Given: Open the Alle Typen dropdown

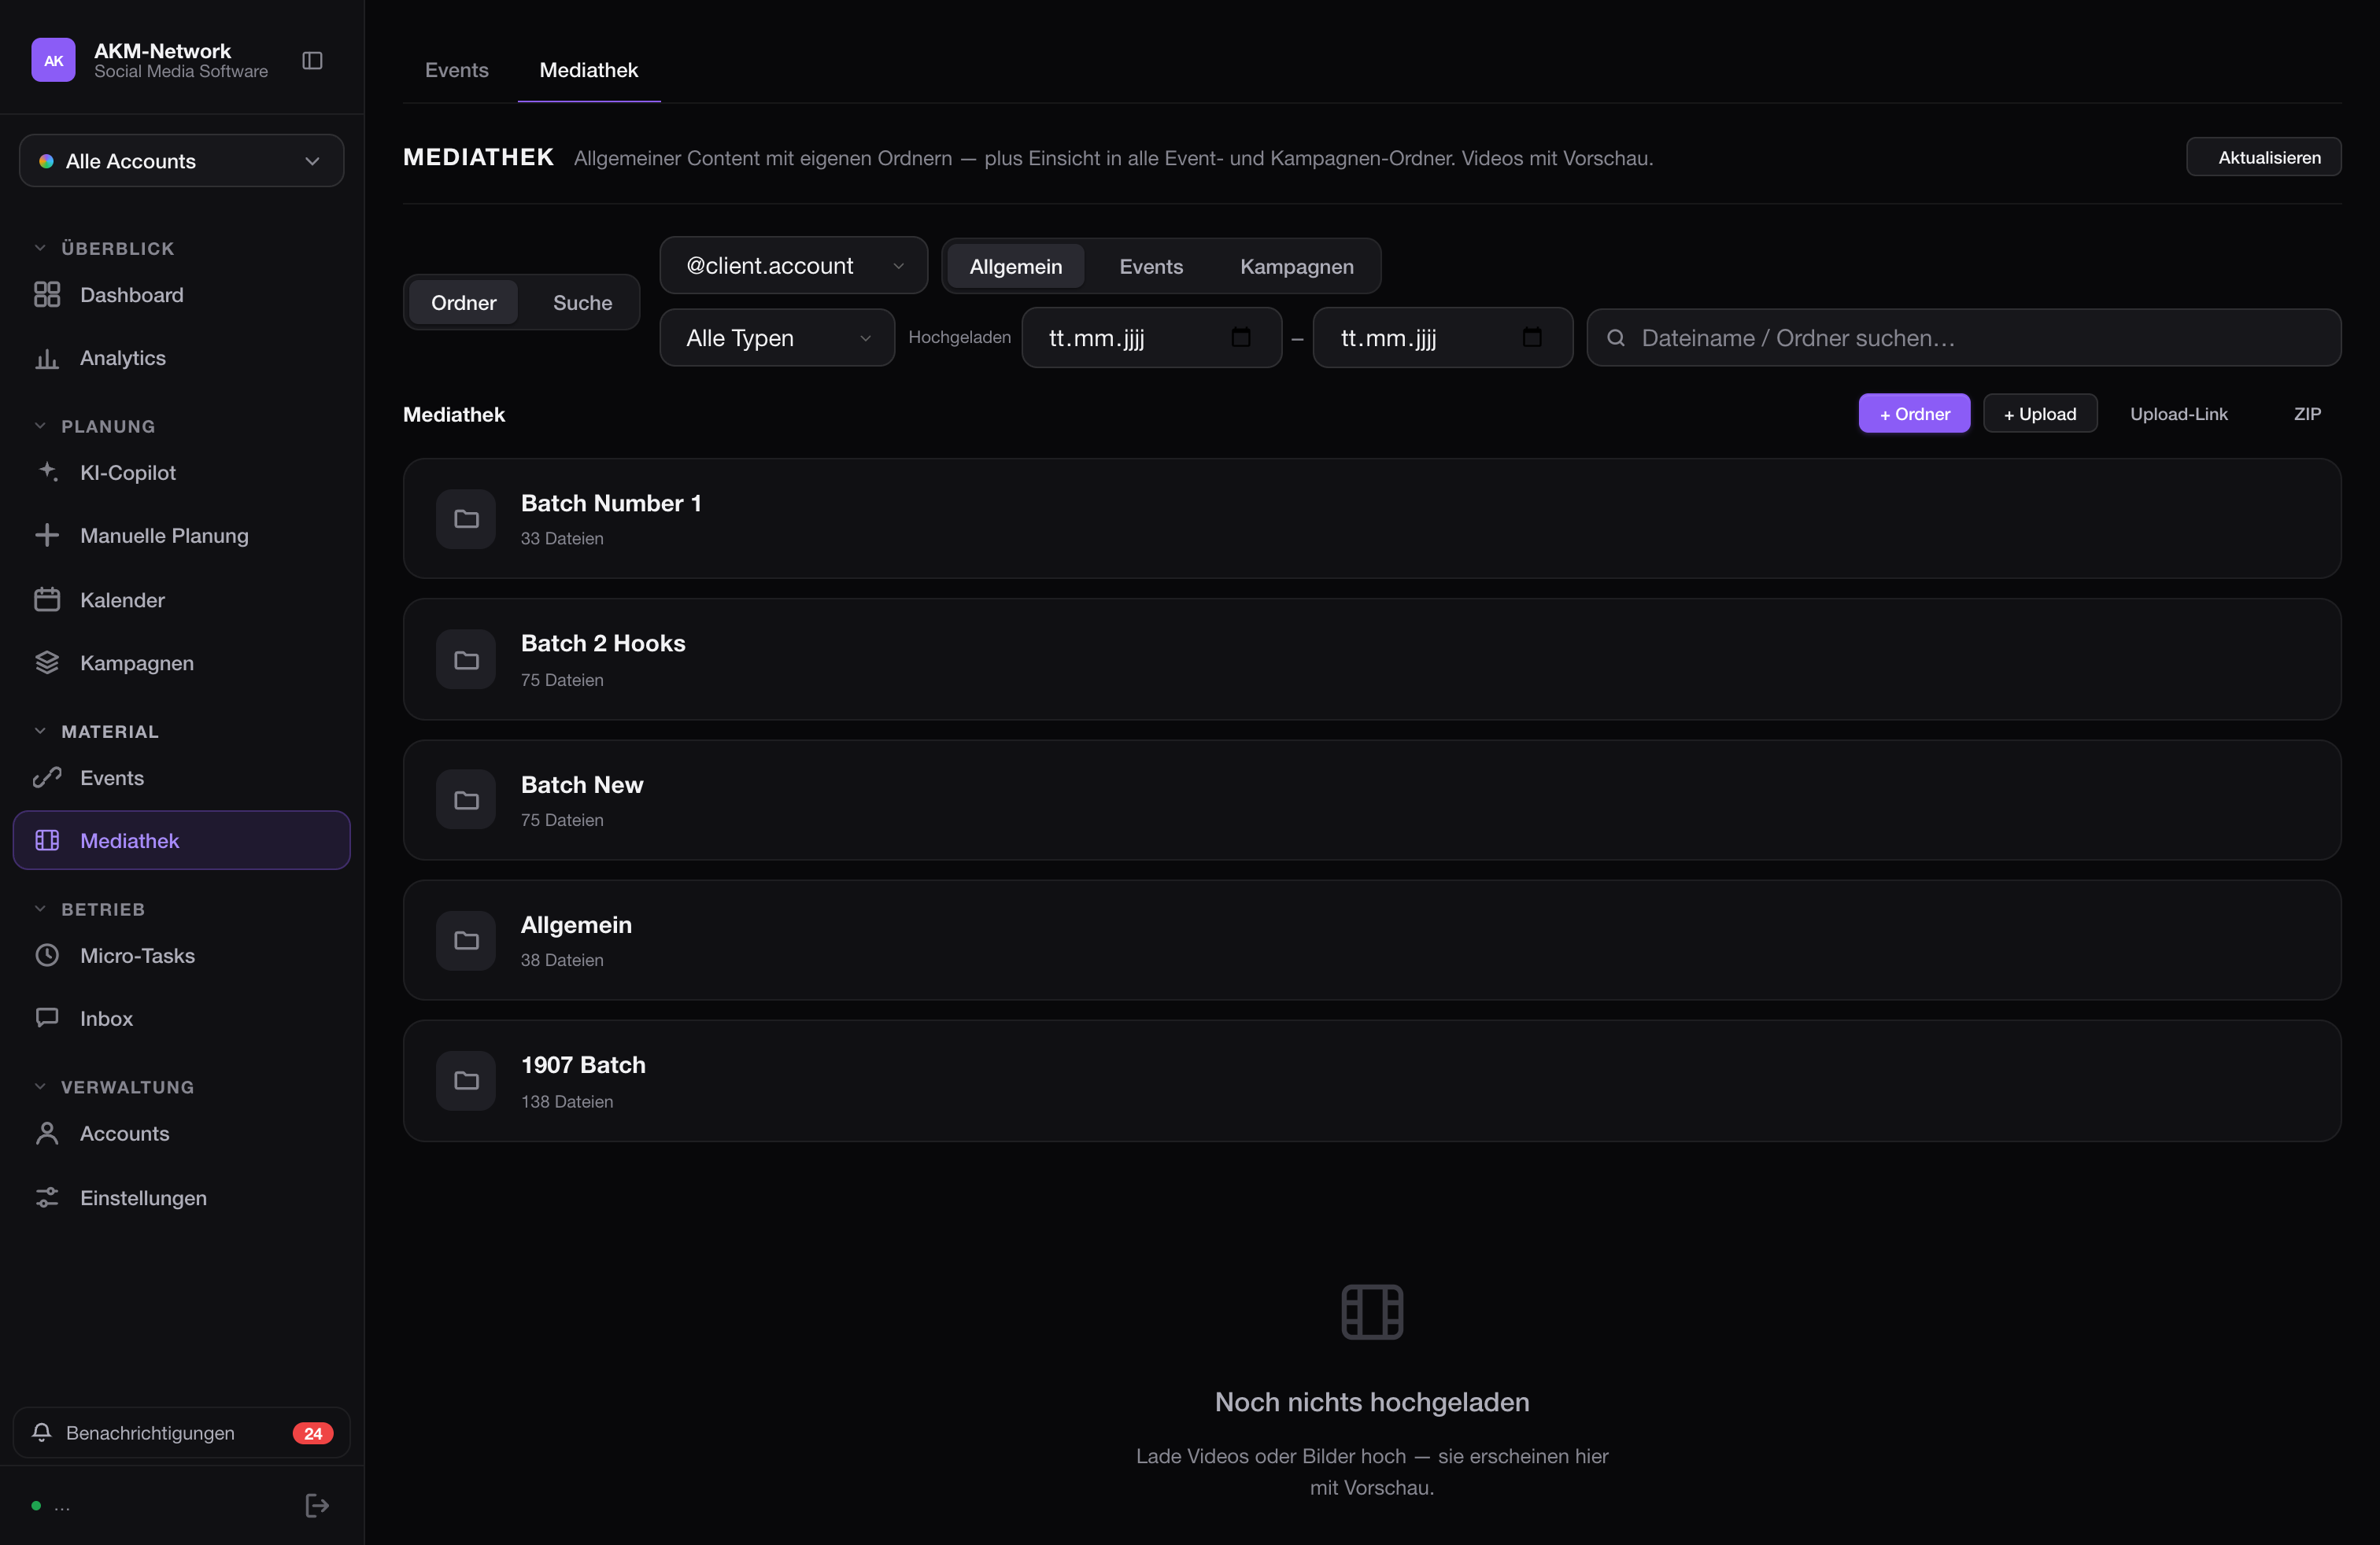Looking at the screenshot, I should coord(777,337).
